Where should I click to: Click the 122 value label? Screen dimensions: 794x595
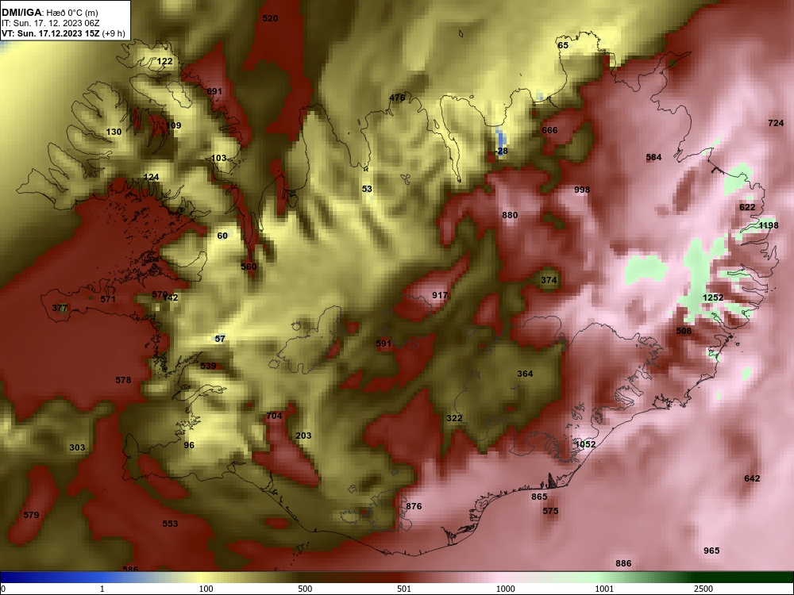[x=164, y=61]
